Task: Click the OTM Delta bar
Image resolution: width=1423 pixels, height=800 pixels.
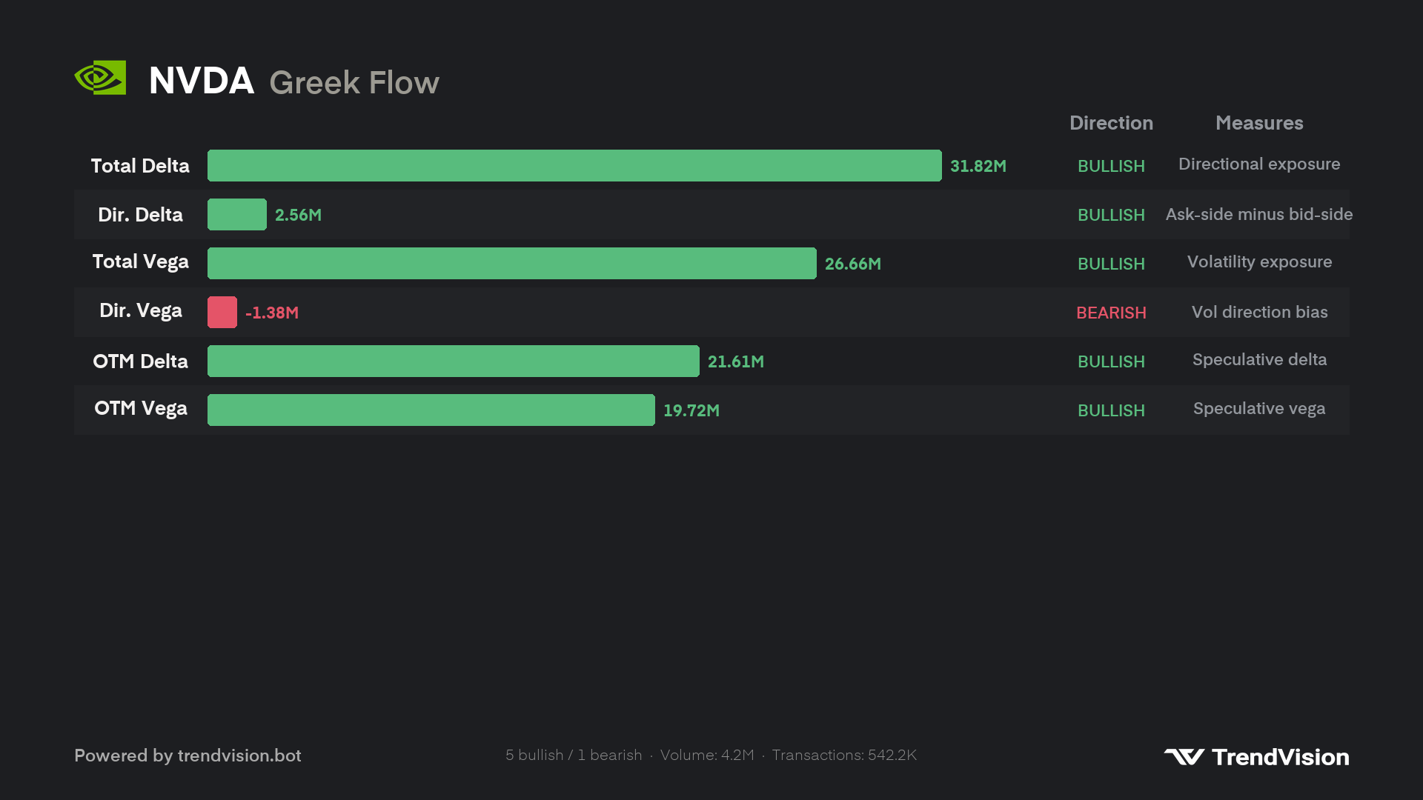Action: [454, 361]
